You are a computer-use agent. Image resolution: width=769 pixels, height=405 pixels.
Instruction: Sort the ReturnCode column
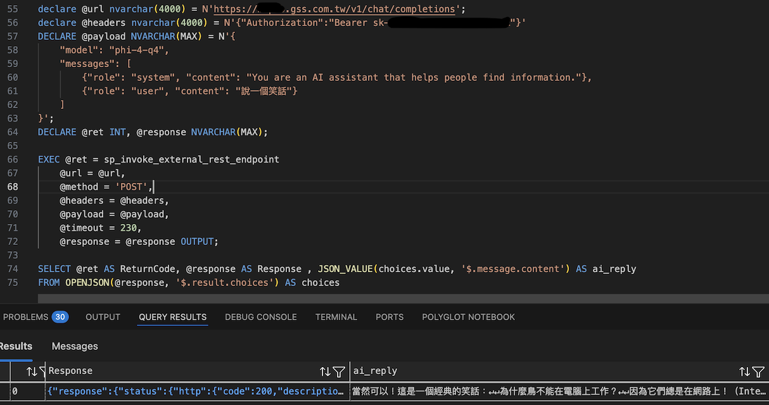pos(32,371)
